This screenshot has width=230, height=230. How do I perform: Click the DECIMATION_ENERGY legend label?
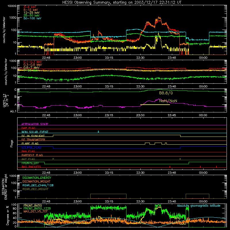[x=37, y=178]
